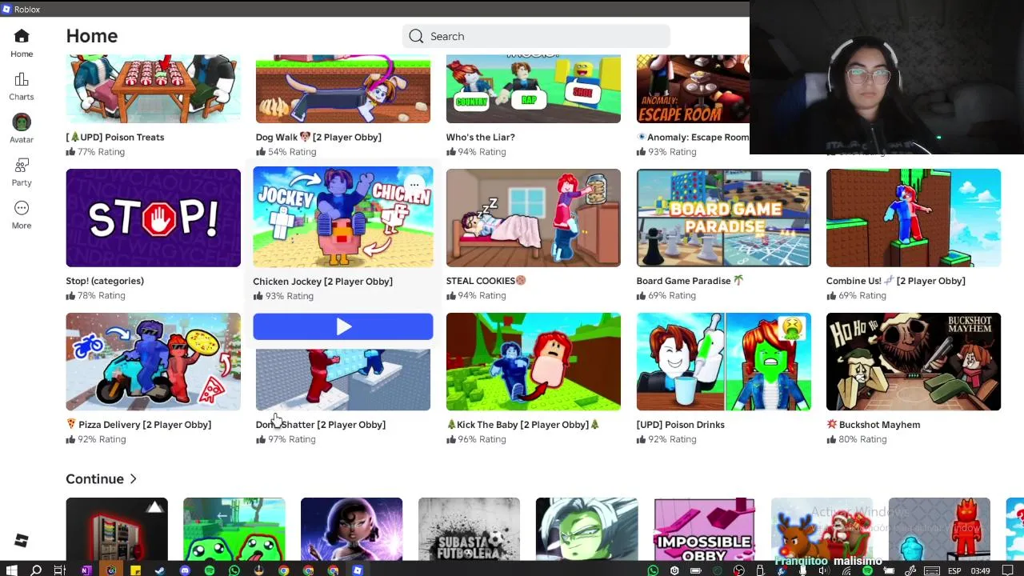Open Windows taskbar search
This screenshot has height=576, width=1024.
tap(36, 570)
